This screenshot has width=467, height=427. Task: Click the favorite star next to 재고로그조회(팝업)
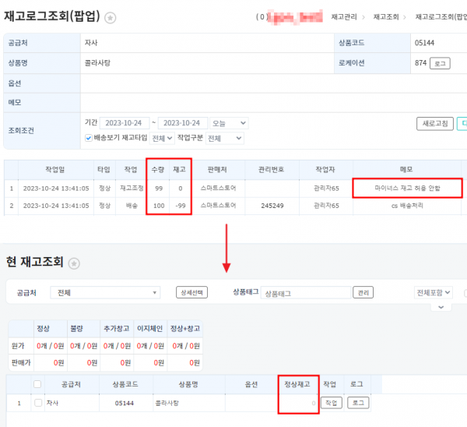pyautogui.click(x=111, y=17)
